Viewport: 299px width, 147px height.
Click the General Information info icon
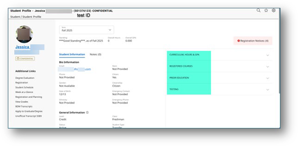click(x=87, y=113)
